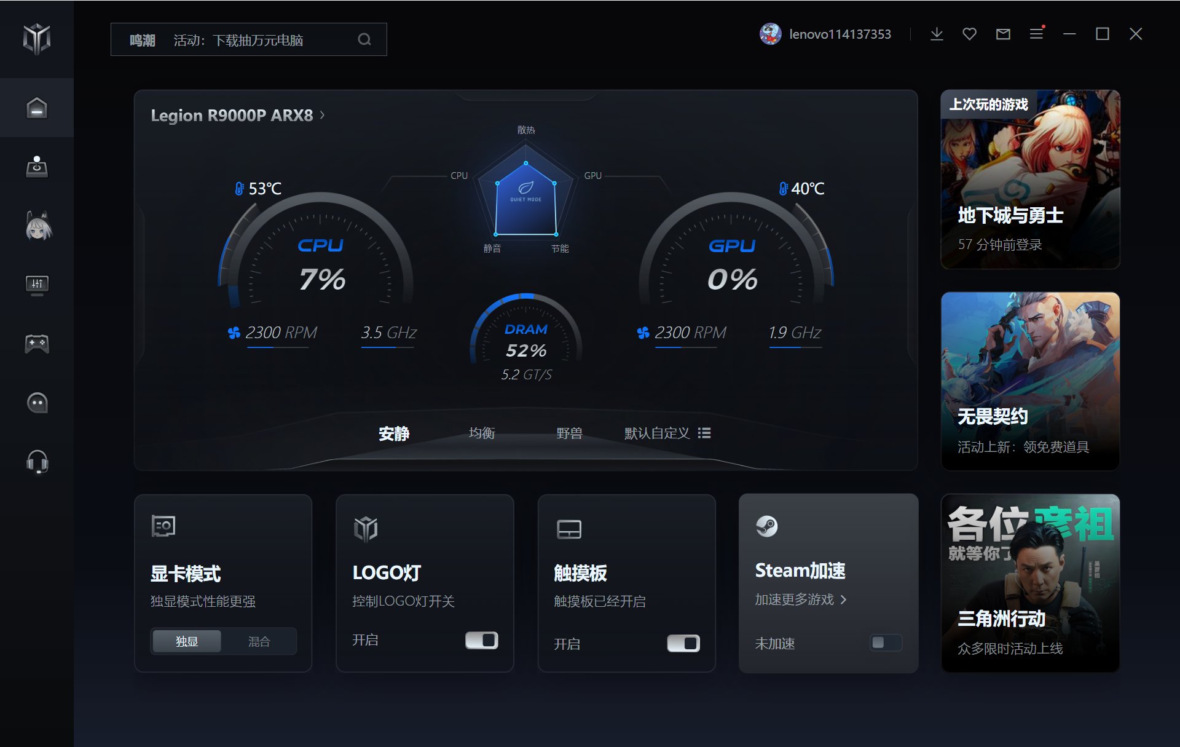This screenshot has height=747, width=1180.
Task: Click the 独显模式性能更强 description text
Action: 203,601
